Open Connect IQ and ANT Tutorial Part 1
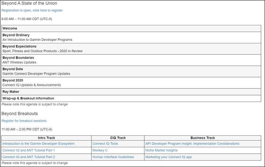This screenshot has height=167, width=265. click(x=29, y=150)
